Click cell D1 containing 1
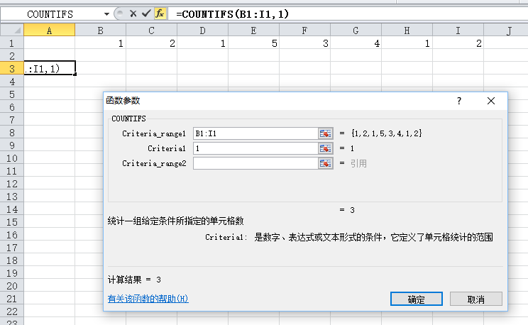Viewport: 528px width, 325px height. tap(203, 43)
